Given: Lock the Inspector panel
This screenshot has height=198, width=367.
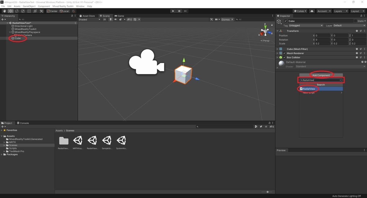Looking at the screenshot, I should tap(361, 16).
